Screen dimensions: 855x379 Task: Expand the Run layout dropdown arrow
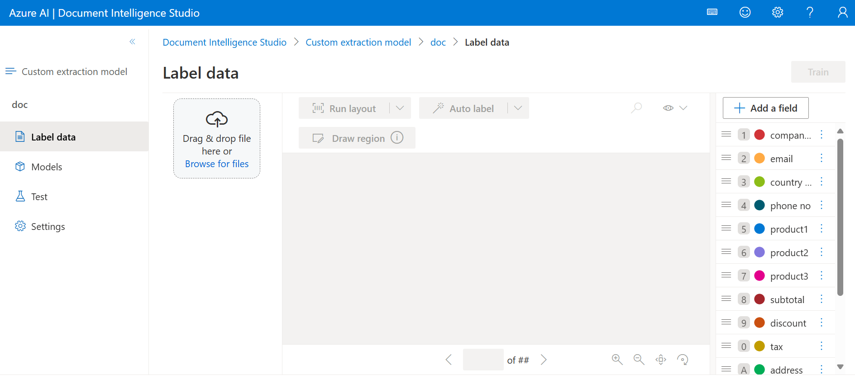[x=400, y=108]
